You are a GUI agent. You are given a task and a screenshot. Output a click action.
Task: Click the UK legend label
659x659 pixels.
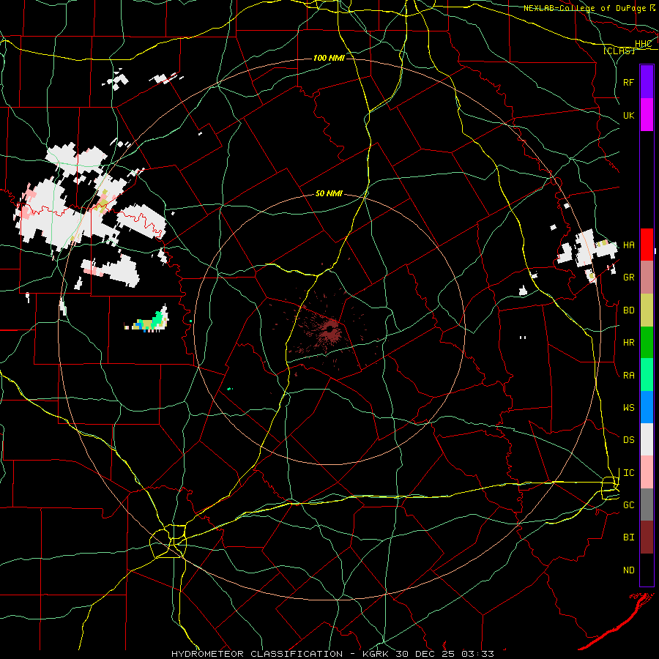[628, 115]
